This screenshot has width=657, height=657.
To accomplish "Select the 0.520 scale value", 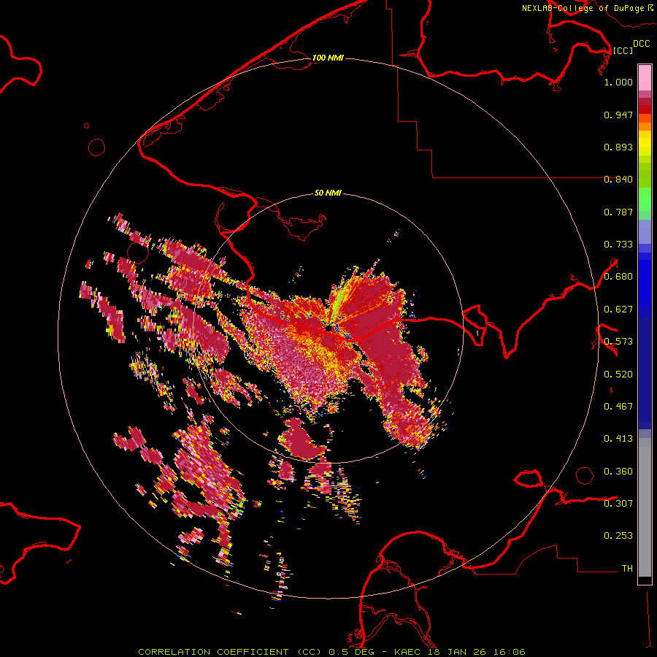I will click(618, 374).
